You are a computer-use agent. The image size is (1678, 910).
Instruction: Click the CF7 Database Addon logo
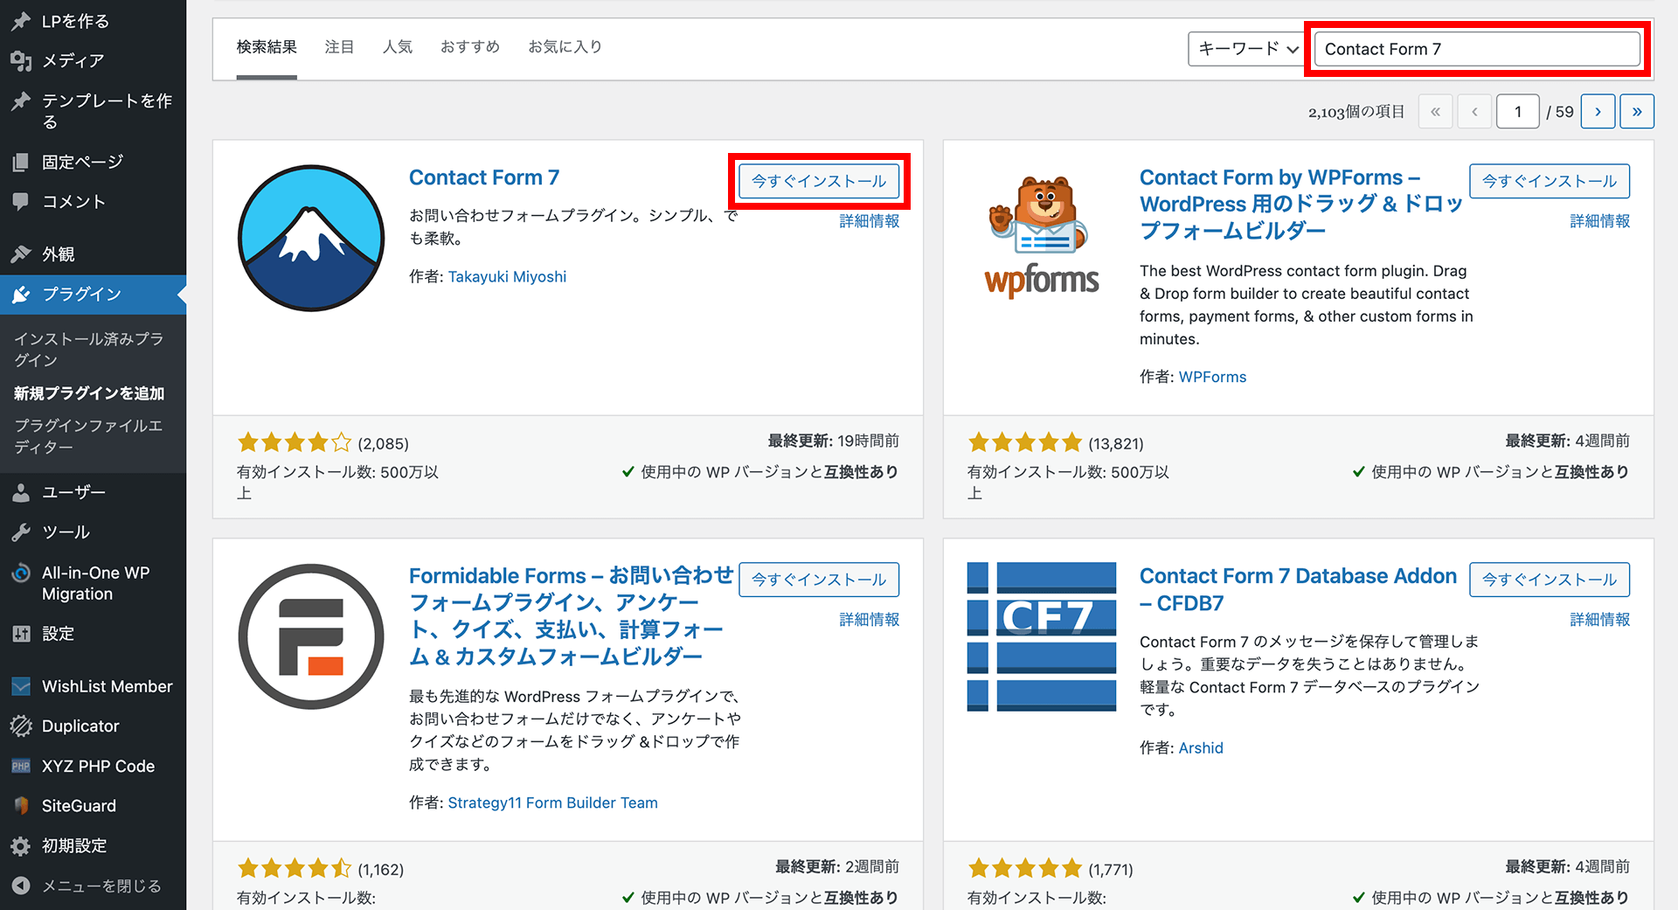click(1041, 636)
